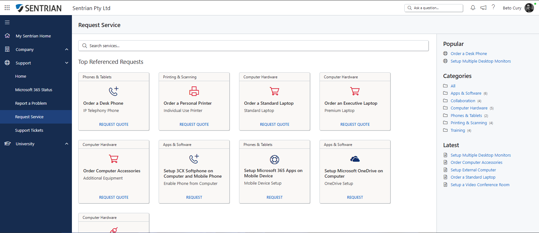Click globe icon beside popular Order a Desk Phone
This screenshot has height=233, width=539.
tap(445, 53)
